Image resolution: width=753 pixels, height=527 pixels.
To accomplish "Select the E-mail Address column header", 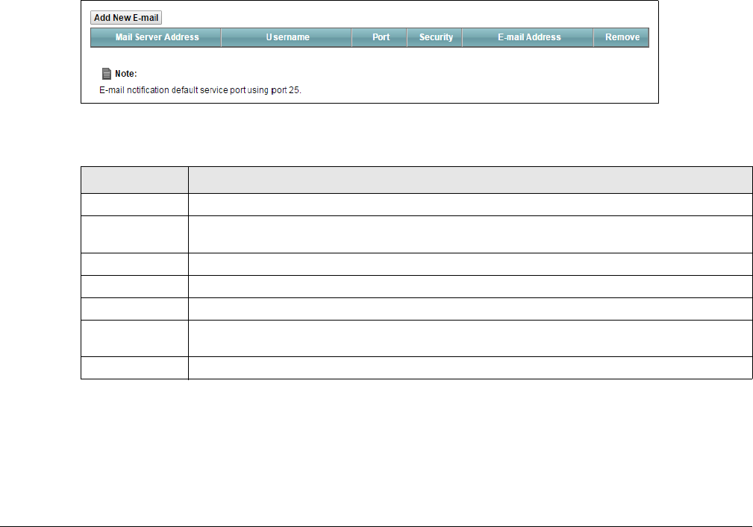I will 528,37.
